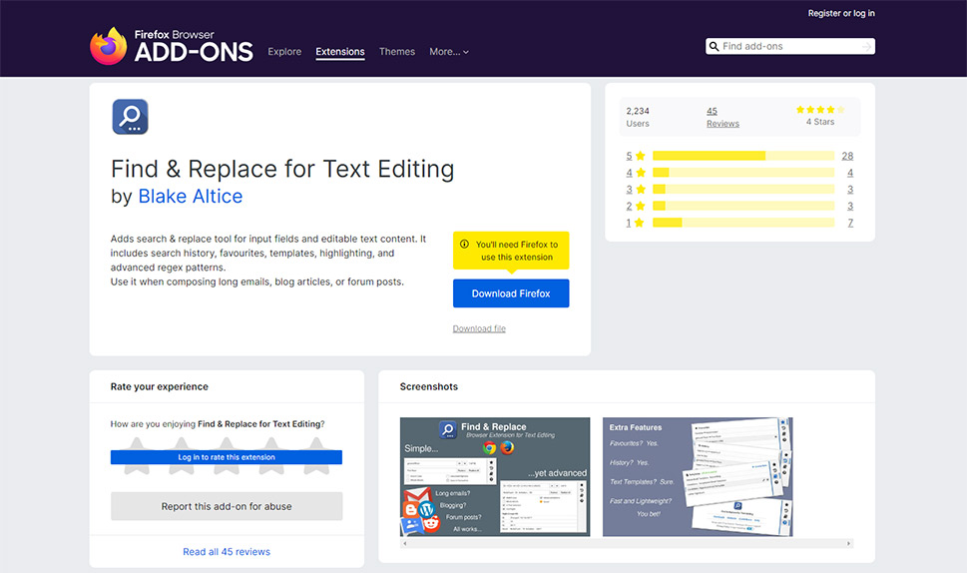
Task: Click the 3-star rating bar
Action: click(743, 190)
